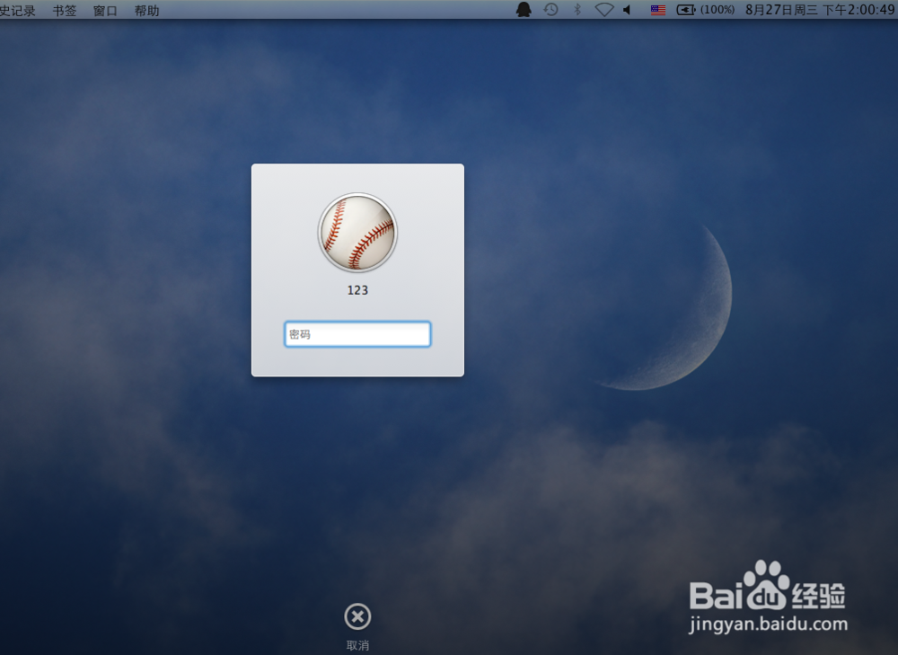898x655 pixels.
Task: Open the US flag input source menu
Action: 658,10
